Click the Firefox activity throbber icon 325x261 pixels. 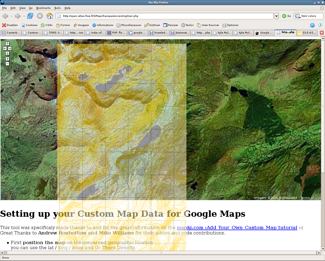(x=322, y=8)
